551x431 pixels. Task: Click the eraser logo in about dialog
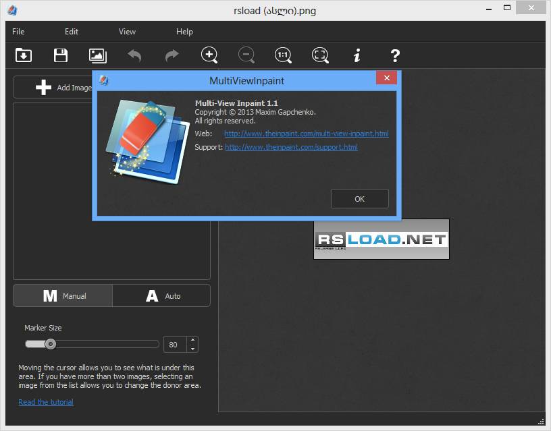(147, 142)
